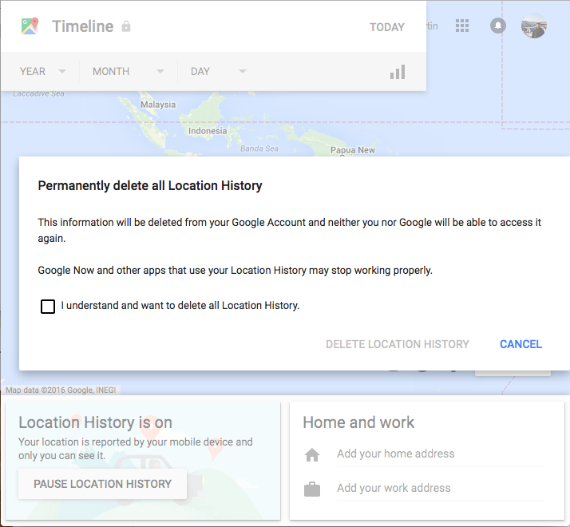Open the bar chart statistics icon
570x527 pixels.
[398, 72]
